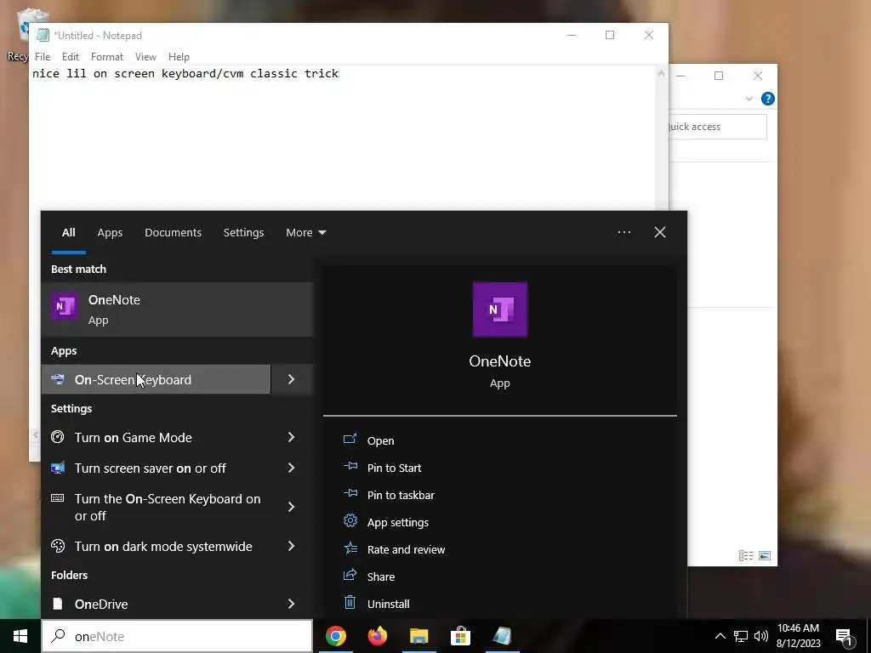This screenshot has width=871, height=653.
Task: Launch On-Screen Keyboard app result
Action: [x=157, y=379]
